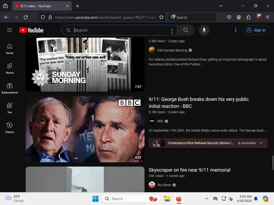Open 'Skyscraper on fire near 9/11 memorial' title
The height and width of the screenshot is (205, 274).
pyautogui.click(x=189, y=170)
